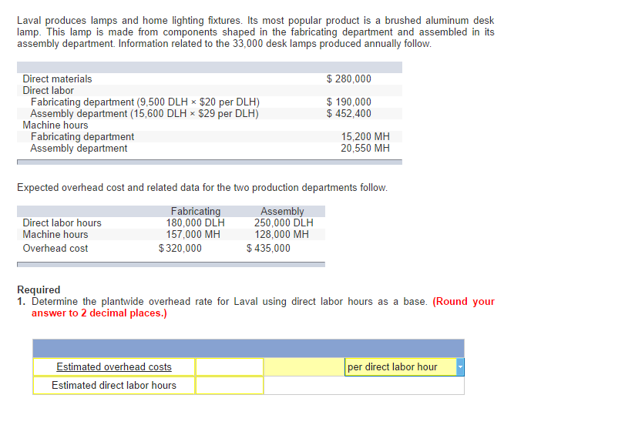Click the value field beside Estimated direct labor hours
This screenshot has height=445, width=625.
pyautogui.click(x=229, y=385)
